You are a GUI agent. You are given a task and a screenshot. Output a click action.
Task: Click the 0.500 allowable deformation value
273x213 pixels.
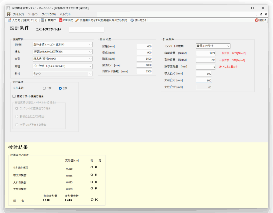(46, 200)
